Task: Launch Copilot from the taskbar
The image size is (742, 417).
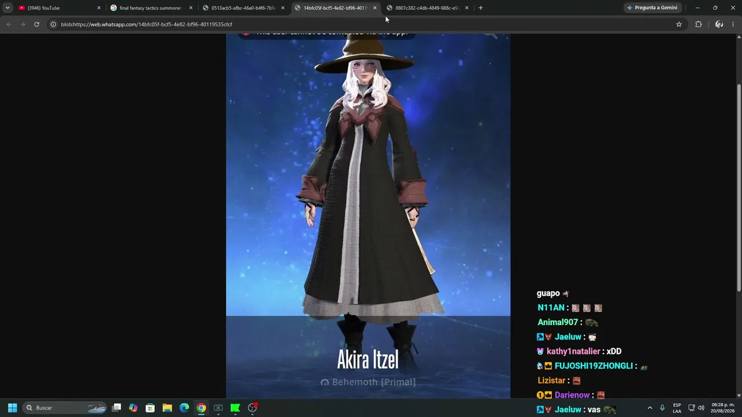Action: [133, 408]
